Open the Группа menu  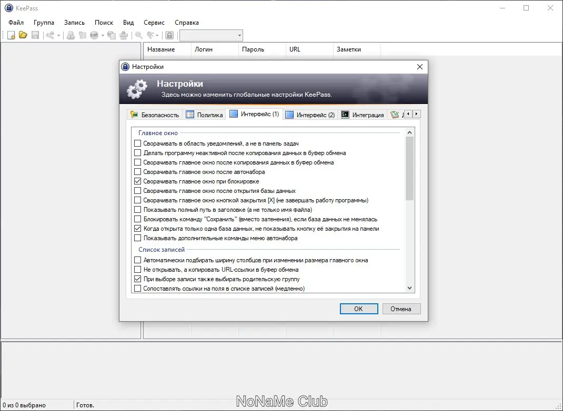44,22
